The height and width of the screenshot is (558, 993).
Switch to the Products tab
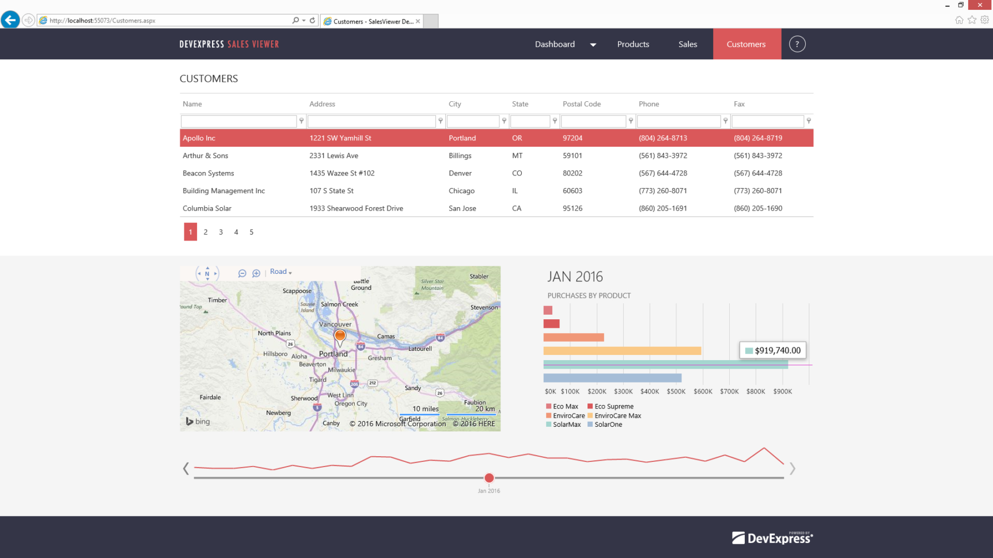click(633, 44)
